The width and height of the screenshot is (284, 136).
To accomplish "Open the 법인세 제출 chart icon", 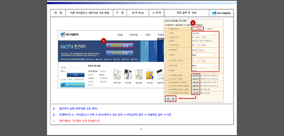I will coord(139,74).
